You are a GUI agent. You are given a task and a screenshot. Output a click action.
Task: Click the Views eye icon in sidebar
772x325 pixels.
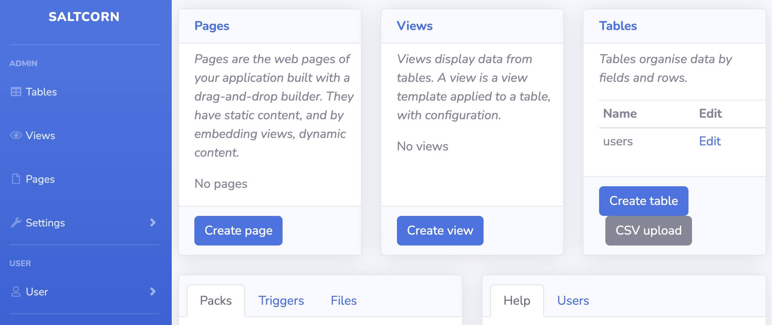[16, 136]
